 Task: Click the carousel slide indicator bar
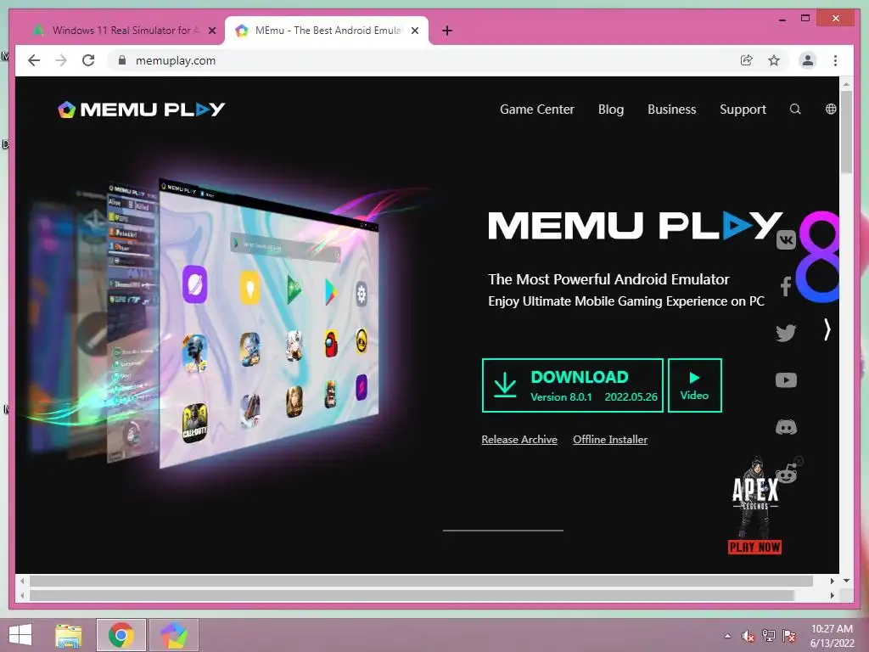503,531
